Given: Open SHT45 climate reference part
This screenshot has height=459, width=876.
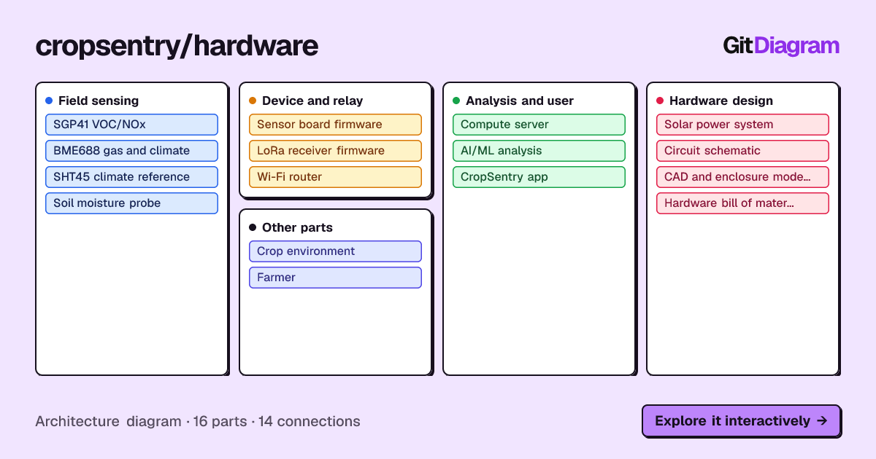Looking at the screenshot, I should click(131, 177).
